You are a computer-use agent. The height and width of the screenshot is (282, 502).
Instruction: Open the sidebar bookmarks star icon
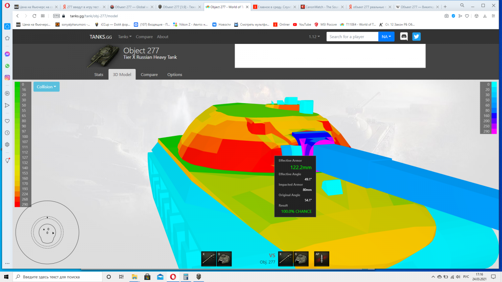pos(7,38)
